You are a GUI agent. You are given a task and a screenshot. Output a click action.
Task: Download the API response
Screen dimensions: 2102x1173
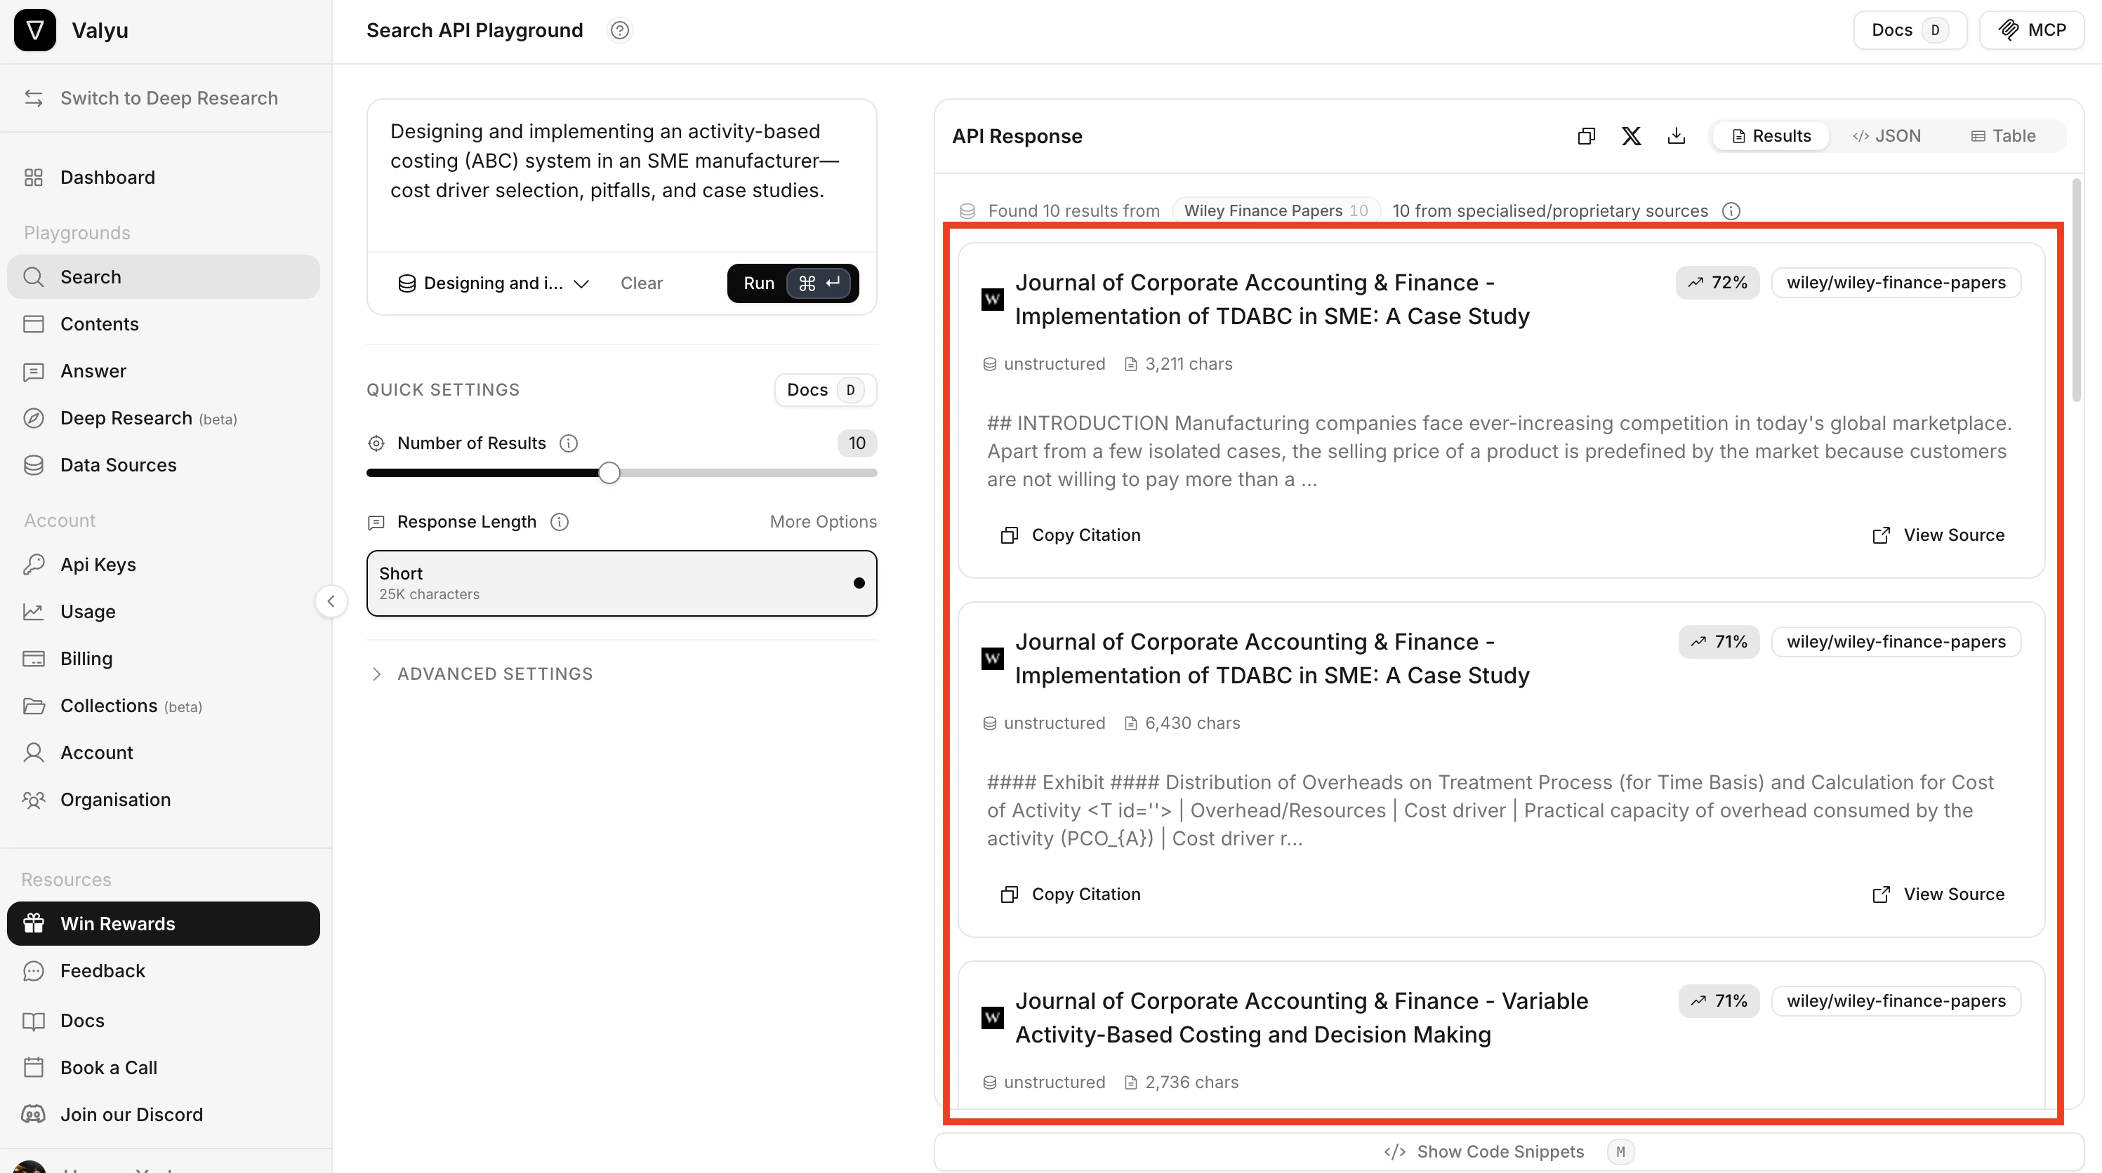1677,135
